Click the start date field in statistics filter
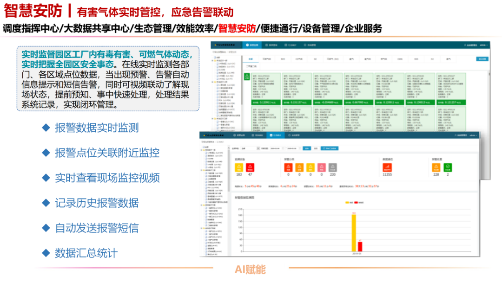Viewport: 502px width, 282px height. tap(277, 148)
